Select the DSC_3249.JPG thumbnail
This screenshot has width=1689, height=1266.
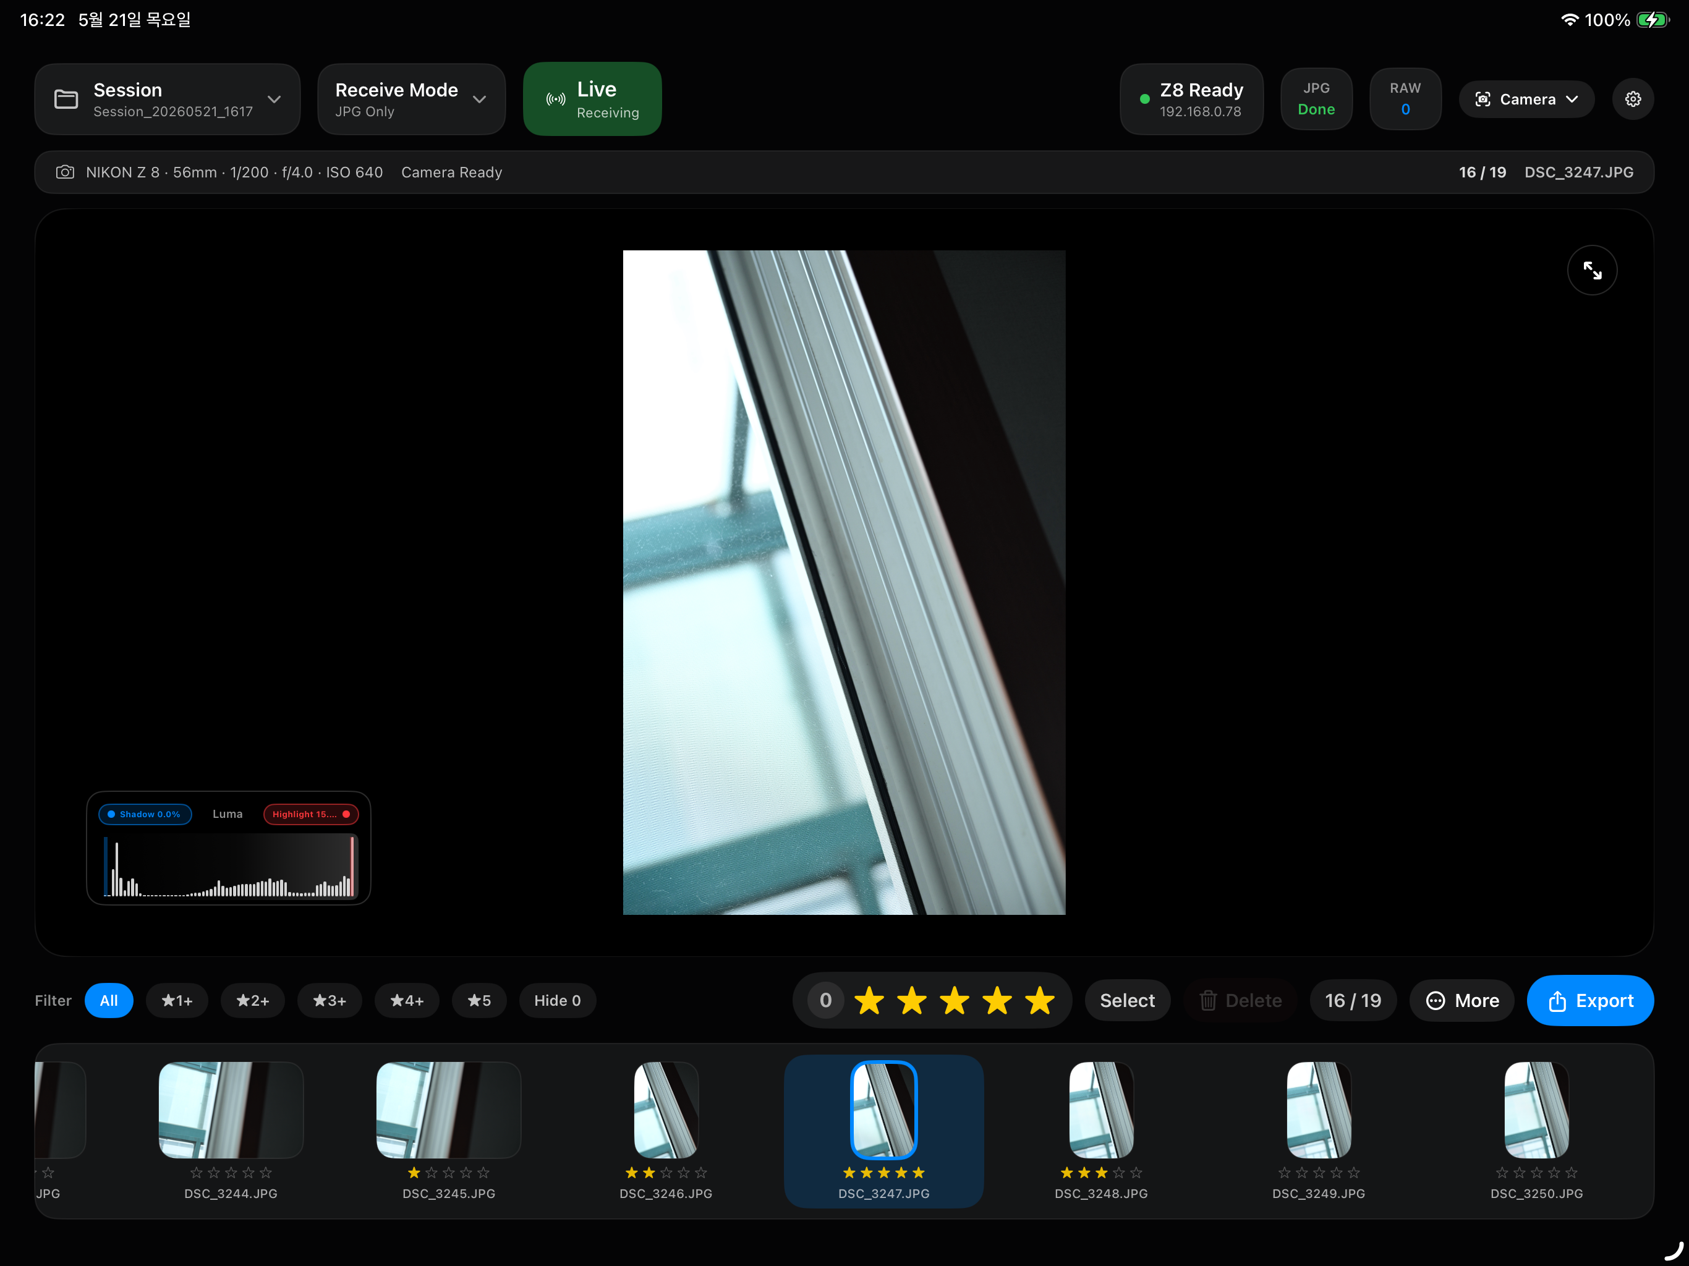[x=1319, y=1110]
